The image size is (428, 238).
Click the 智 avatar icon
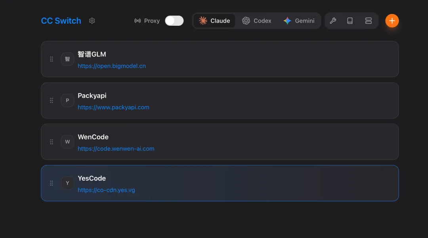click(x=67, y=59)
